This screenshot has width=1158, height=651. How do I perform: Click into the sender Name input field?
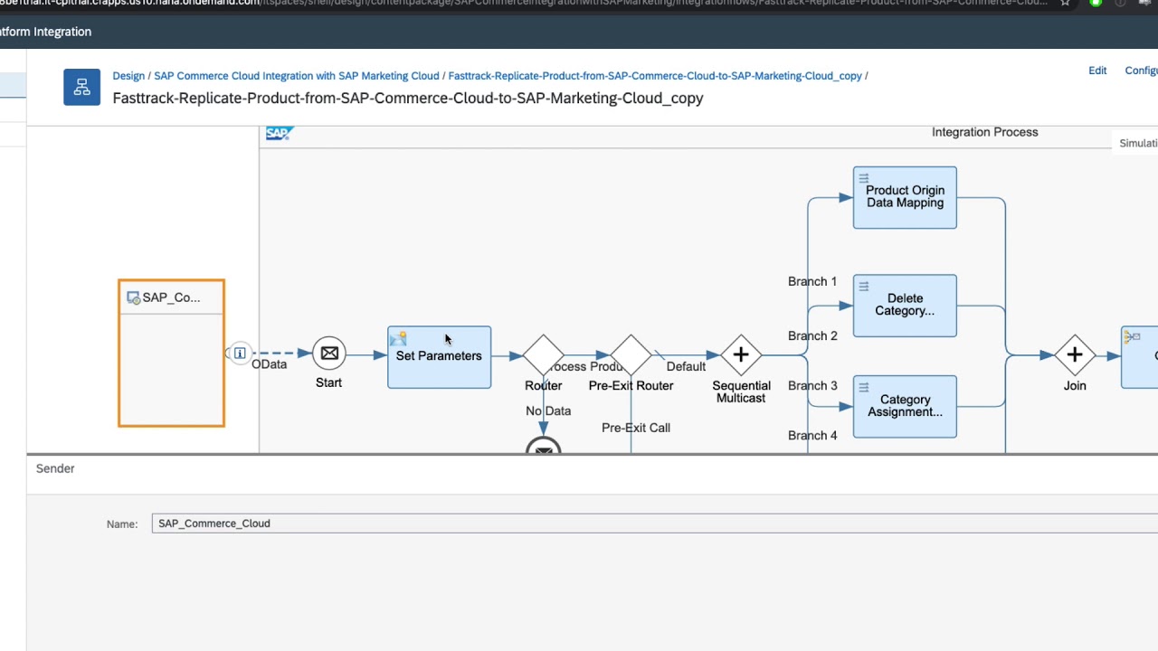[x=655, y=524]
